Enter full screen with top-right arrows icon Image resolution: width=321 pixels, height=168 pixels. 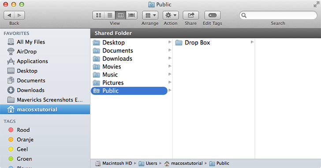[316, 4]
